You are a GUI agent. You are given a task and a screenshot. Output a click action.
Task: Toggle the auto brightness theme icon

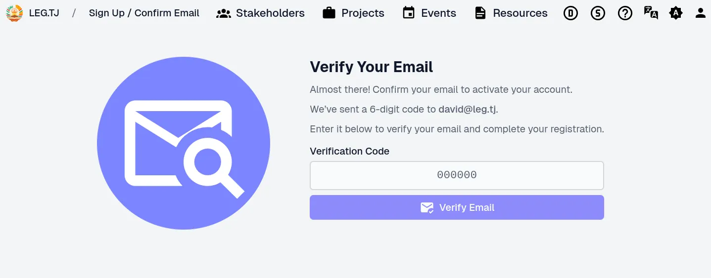coord(675,13)
